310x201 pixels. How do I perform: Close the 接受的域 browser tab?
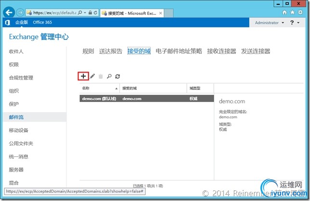pyautogui.click(x=161, y=13)
